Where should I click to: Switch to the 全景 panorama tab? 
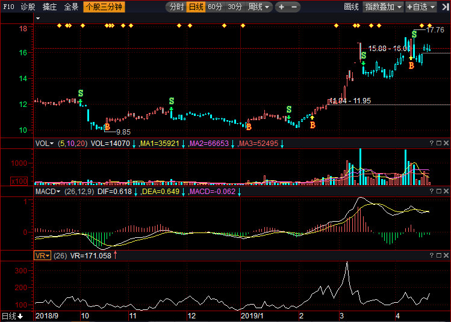coord(71,7)
